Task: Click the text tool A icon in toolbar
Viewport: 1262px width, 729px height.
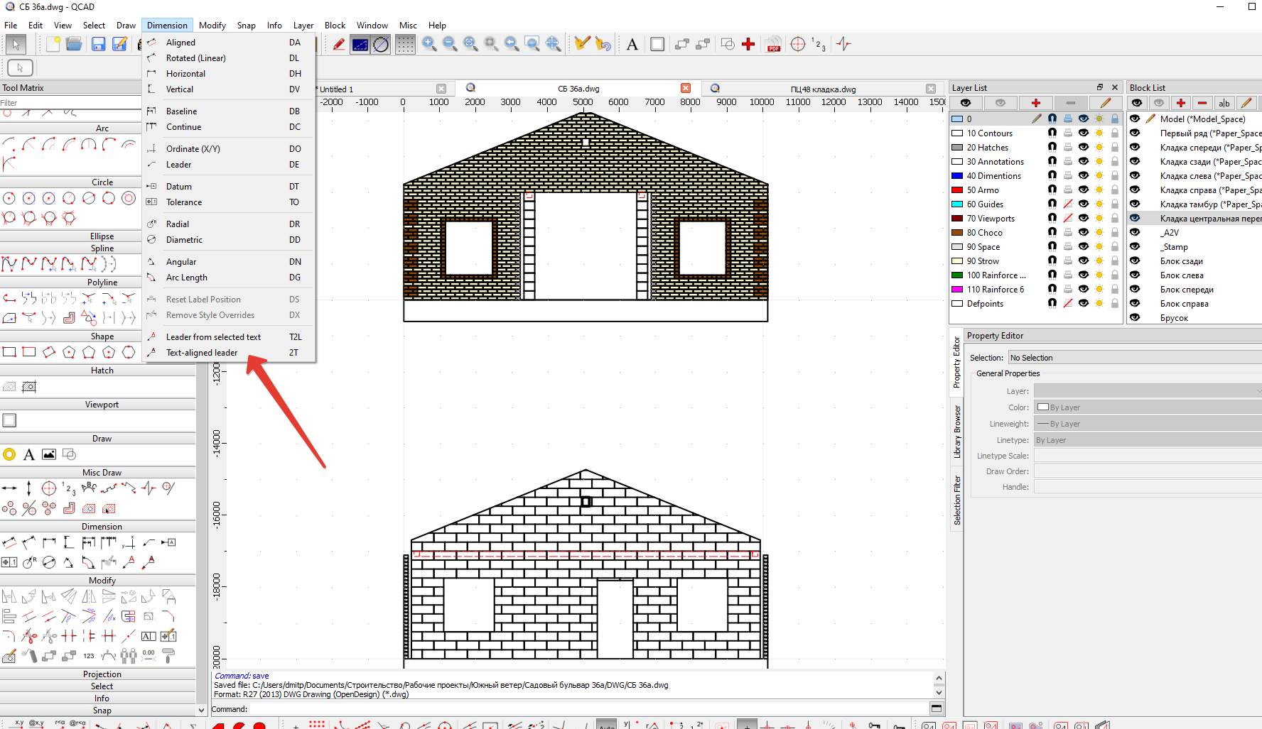Action: click(632, 44)
